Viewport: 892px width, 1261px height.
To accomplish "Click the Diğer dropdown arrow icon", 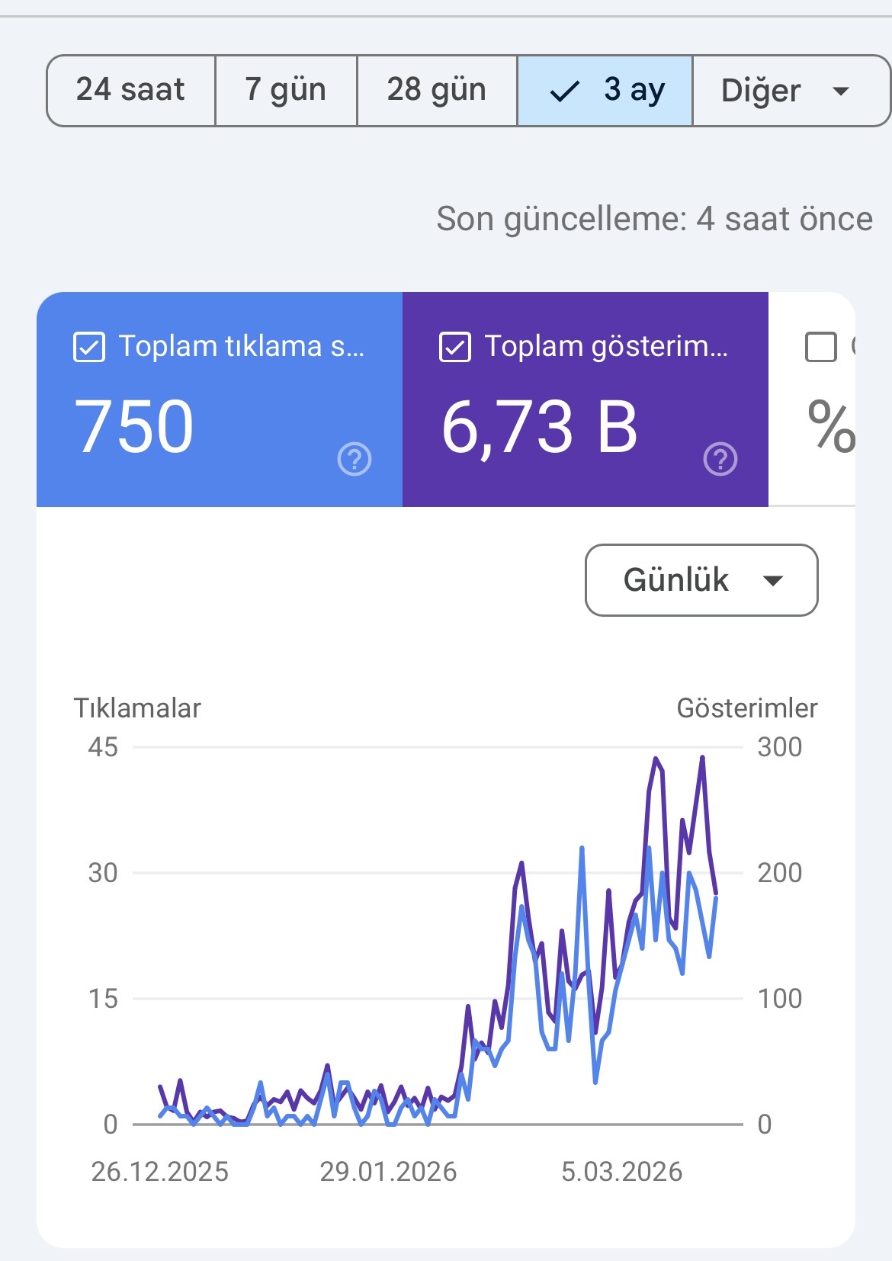I will (x=841, y=91).
